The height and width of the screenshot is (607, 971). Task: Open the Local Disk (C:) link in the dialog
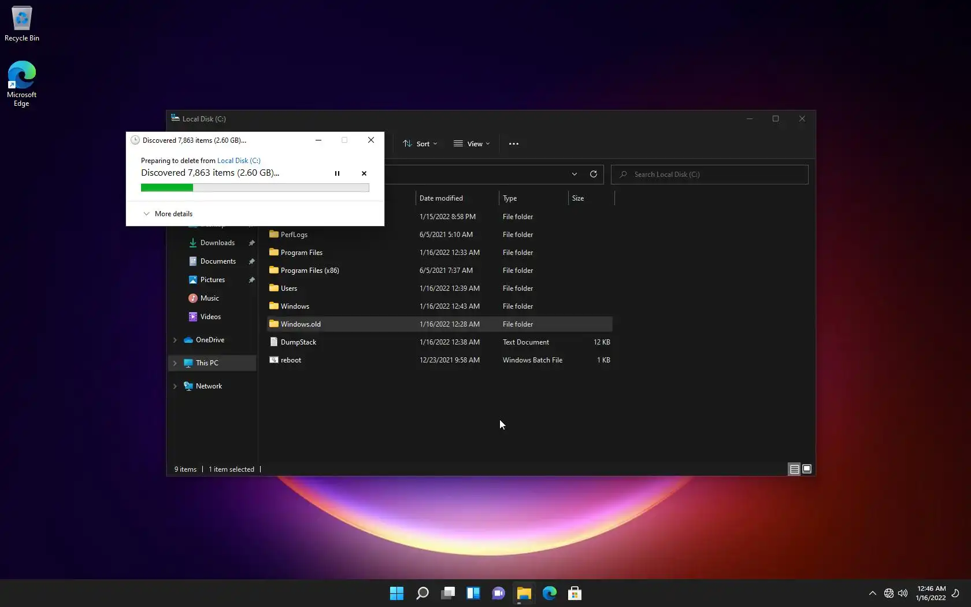[239, 161]
